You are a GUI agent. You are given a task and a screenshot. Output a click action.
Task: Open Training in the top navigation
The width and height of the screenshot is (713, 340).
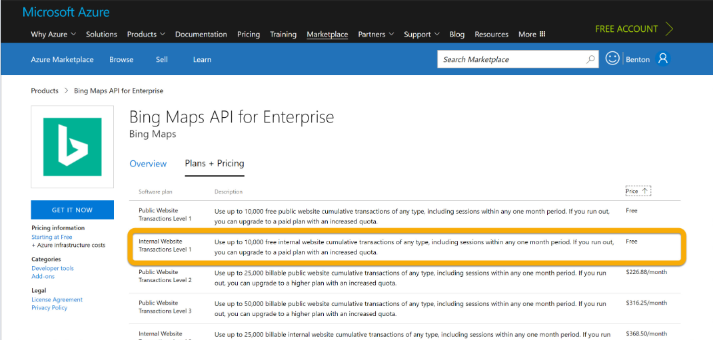pyautogui.click(x=283, y=35)
